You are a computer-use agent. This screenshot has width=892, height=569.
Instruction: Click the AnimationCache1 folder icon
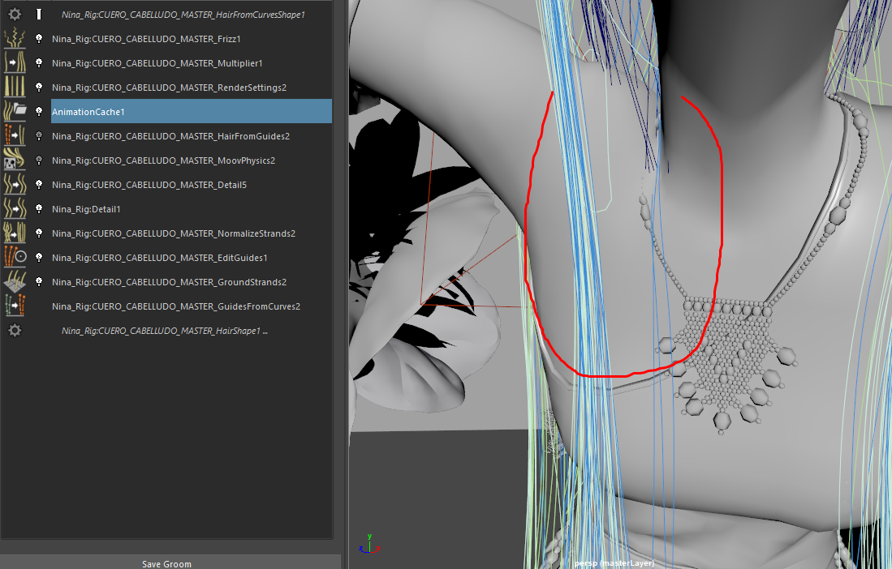[x=15, y=111]
